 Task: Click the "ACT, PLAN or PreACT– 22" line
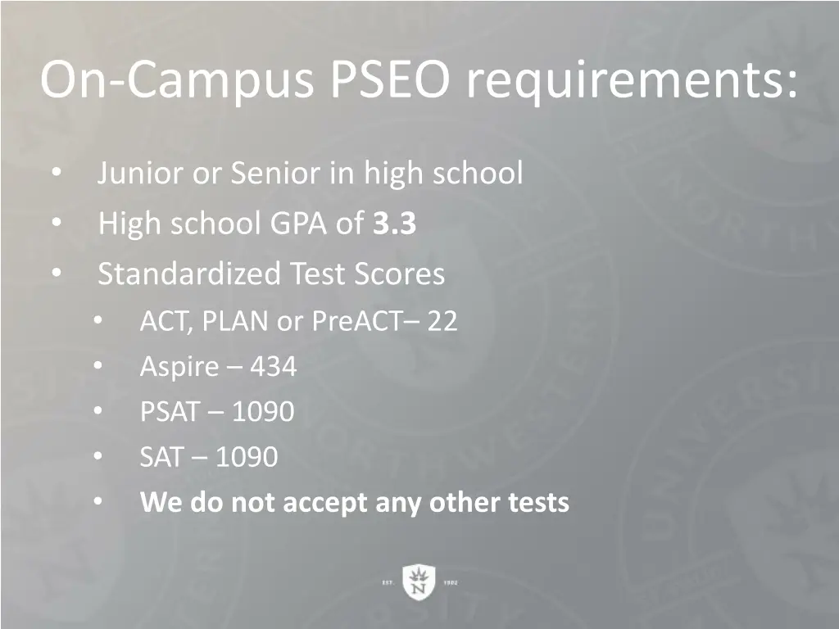point(298,321)
